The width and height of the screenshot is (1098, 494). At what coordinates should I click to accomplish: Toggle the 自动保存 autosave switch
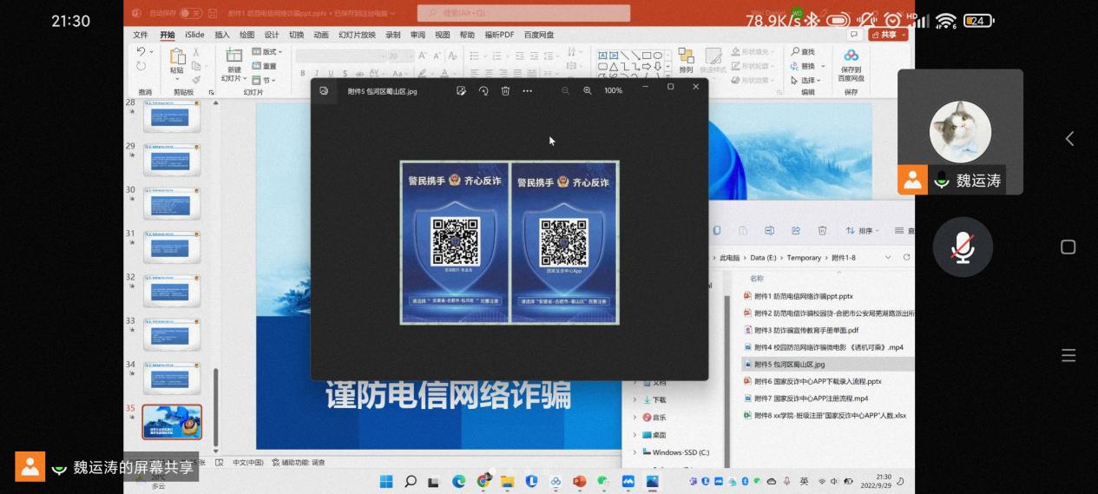tap(189, 13)
